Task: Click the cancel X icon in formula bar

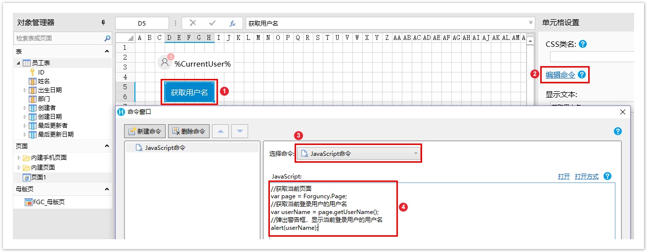Action: click(193, 23)
